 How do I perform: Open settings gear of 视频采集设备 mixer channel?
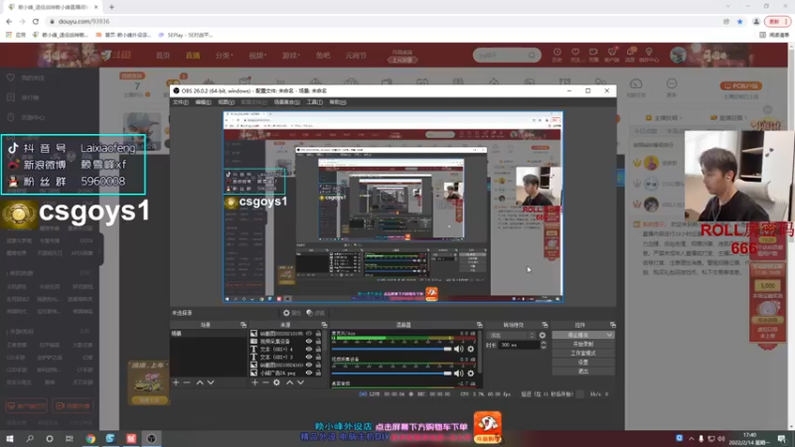(x=471, y=373)
